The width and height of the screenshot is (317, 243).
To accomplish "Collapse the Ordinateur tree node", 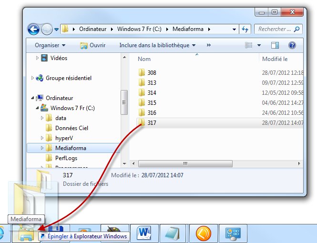I will (33, 98).
